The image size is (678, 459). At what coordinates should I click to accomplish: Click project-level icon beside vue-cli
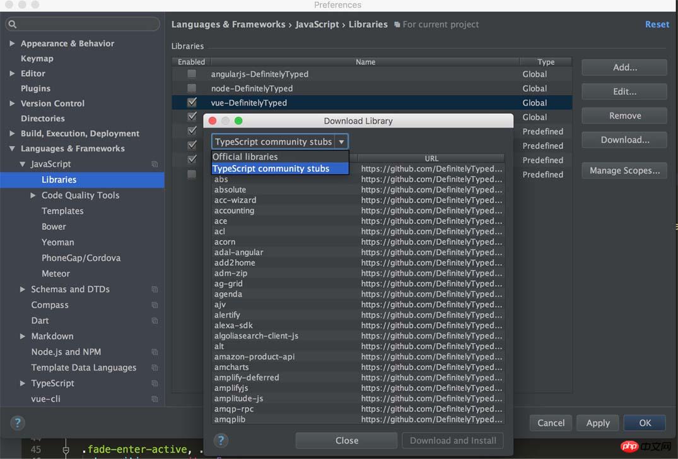point(155,399)
